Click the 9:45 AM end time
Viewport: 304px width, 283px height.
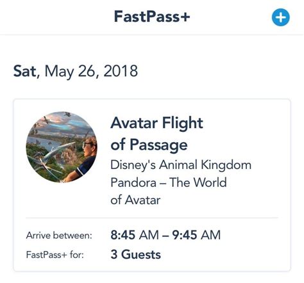point(196,235)
